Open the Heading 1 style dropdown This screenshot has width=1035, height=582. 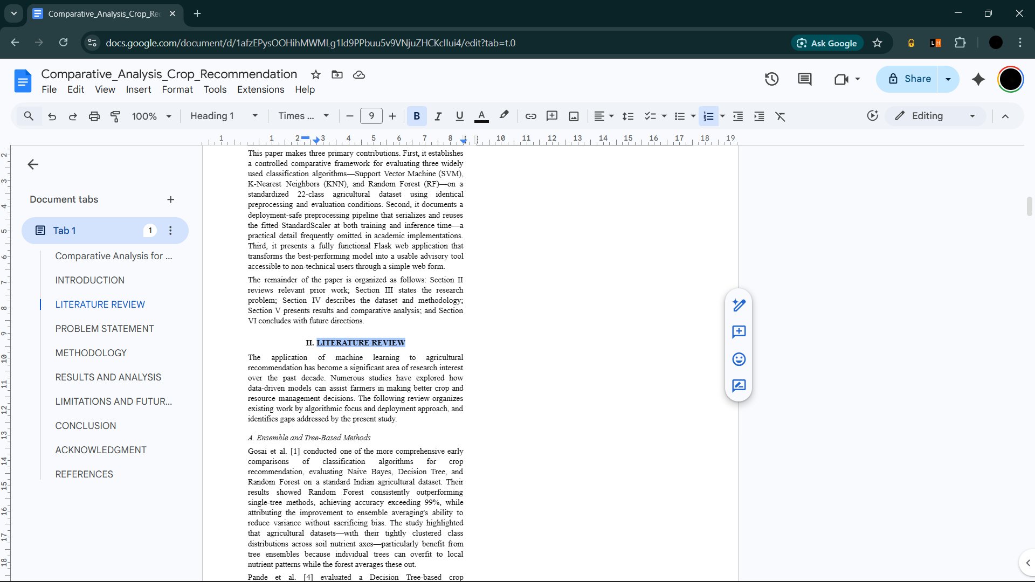224,116
